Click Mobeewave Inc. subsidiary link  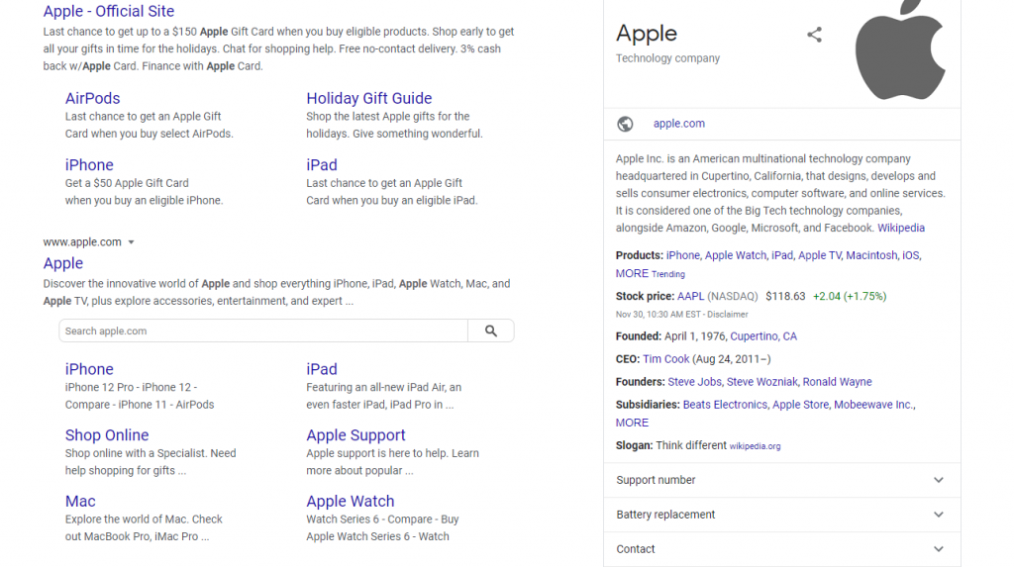pyautogui.click(x=873, y=405)
